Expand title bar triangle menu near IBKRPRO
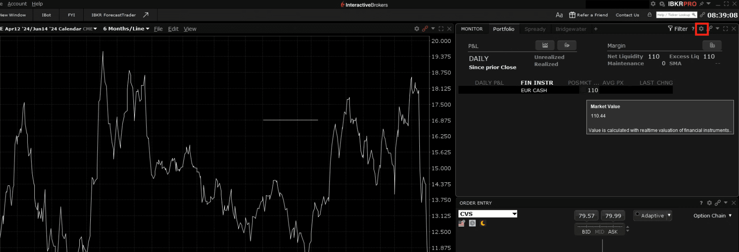Viewport: 739px width, 252px height. coord(709,4)
